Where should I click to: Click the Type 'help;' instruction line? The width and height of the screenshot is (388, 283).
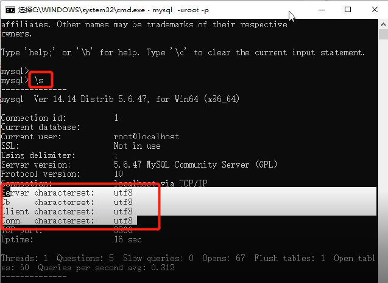[183, 53]
